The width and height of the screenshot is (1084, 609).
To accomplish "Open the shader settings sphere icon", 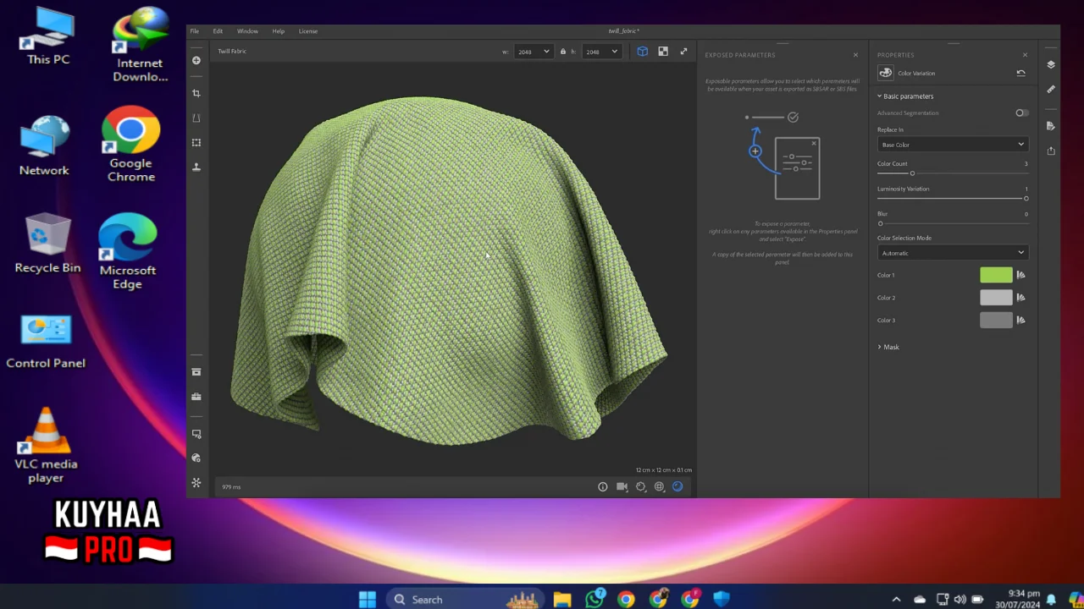I will click(x=196, y=458).
